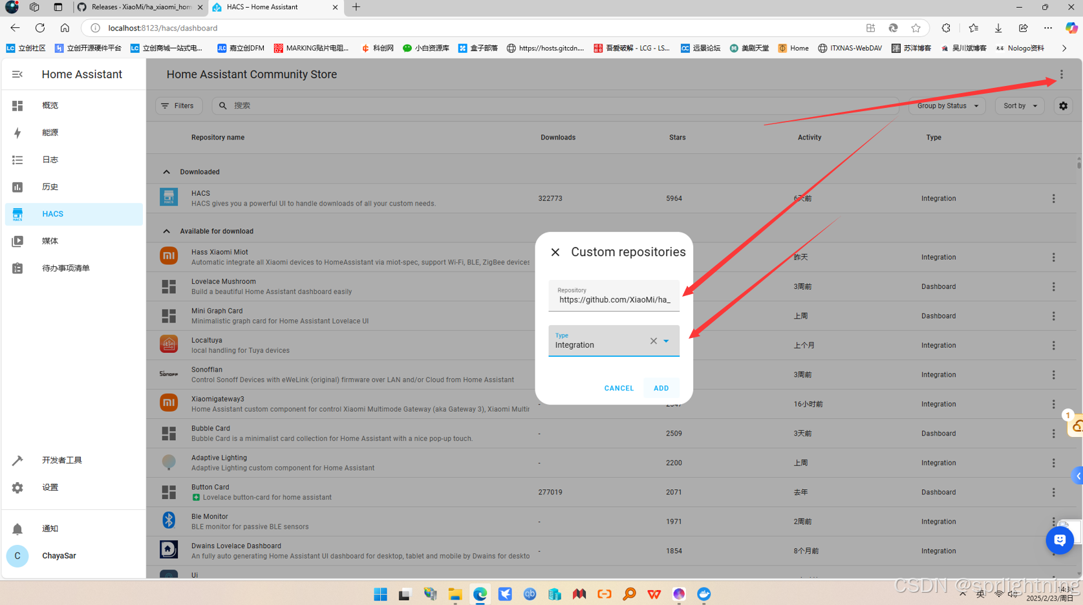The image size is (1083, 605).
Task: Open more options for Bubble Card row
Action: 1053,434
